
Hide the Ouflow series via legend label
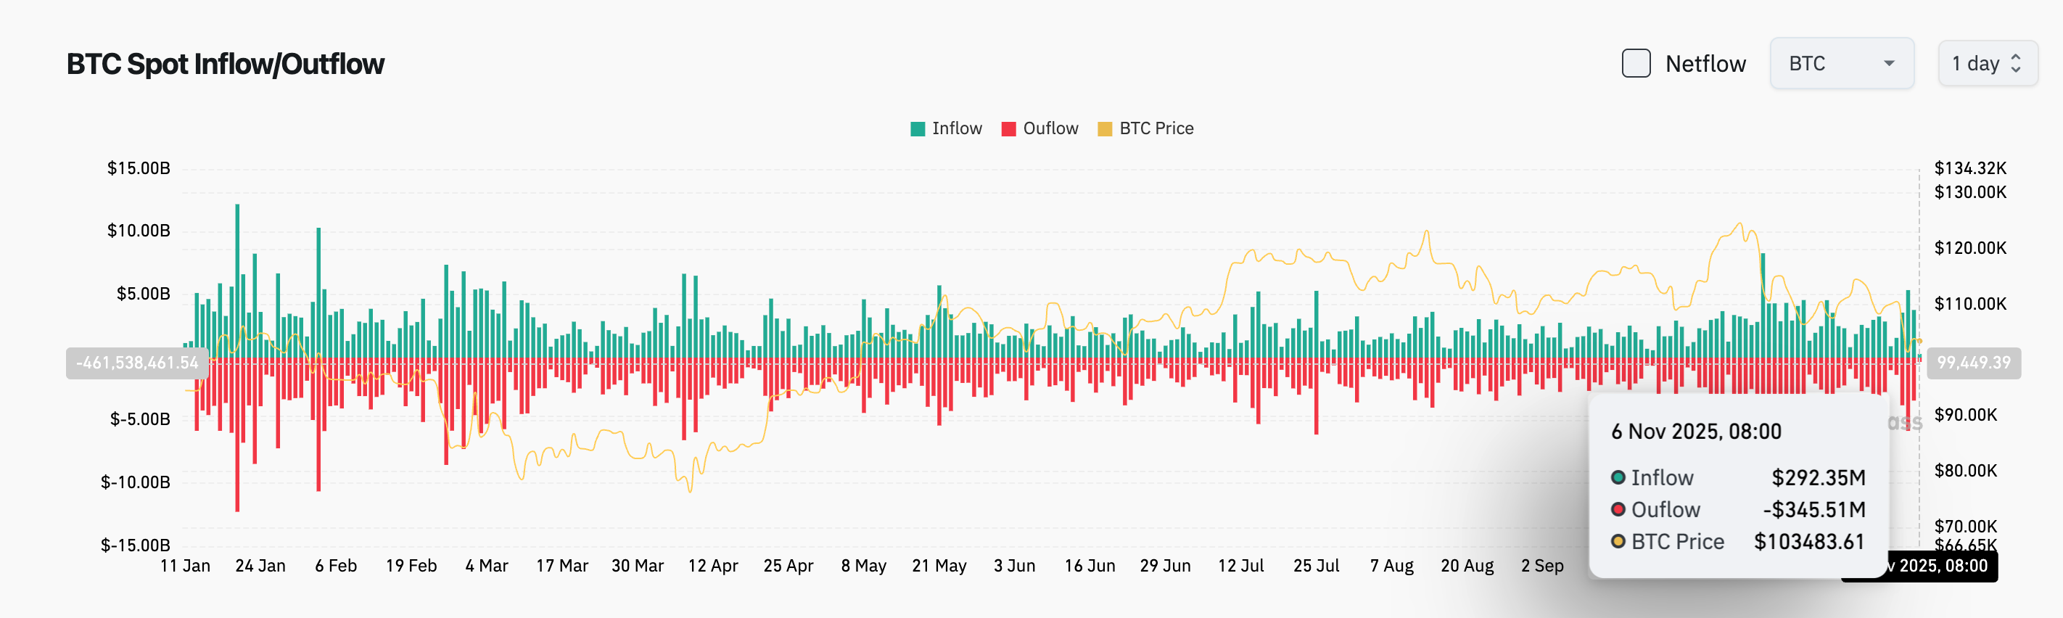coord(1050,129)
